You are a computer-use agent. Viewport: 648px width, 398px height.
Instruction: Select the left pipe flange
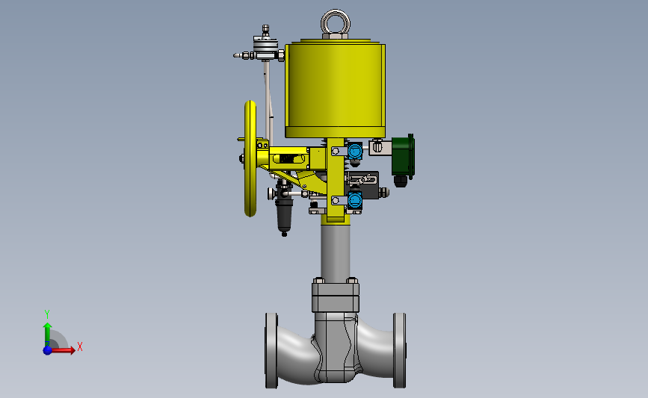click(271, 350)
